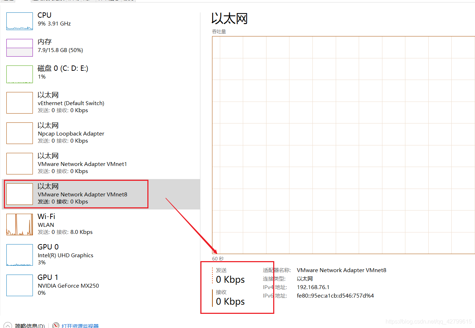Viewport: 475px width, 328px height.
Task: Select the CPU performance graph thumbnail
Action: pyautogui.click(x=19, y=21)
